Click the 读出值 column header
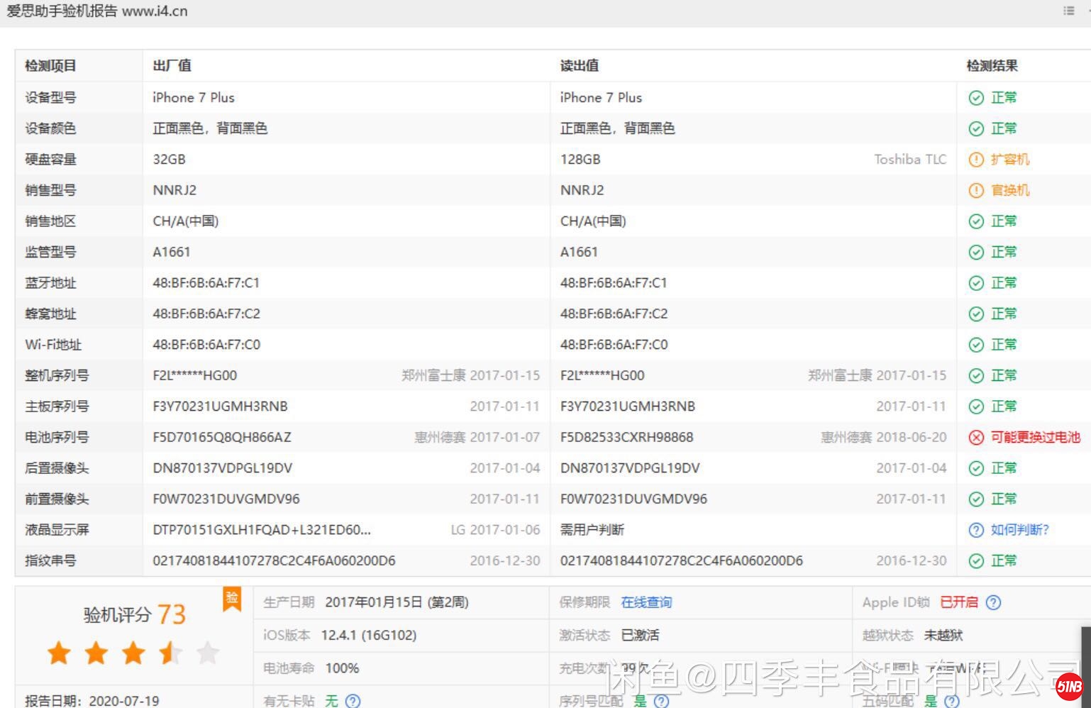This screenshot has height=708, width=1091. click(x=579, y=66)
